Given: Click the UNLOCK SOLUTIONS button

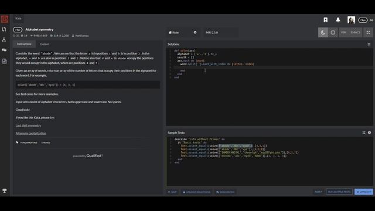Looking at the screenshot, I should (x=197, y=192).
